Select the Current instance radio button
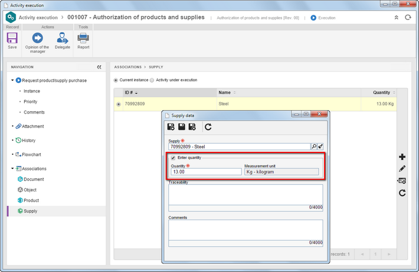 pyautogui.click(x=116, y=80)
